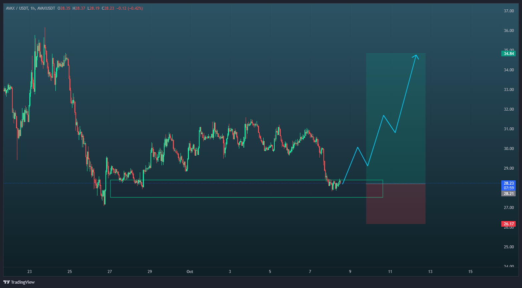
Task: Click the 23 date label on the time axis
Action: 30,272
